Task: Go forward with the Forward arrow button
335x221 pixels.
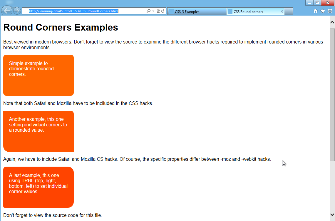Action: tap(17, 11)
